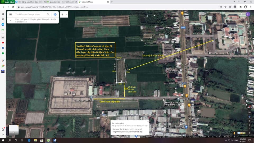Zoom out on the map
The width and height of the screenshot is (254, 143).
249,129
